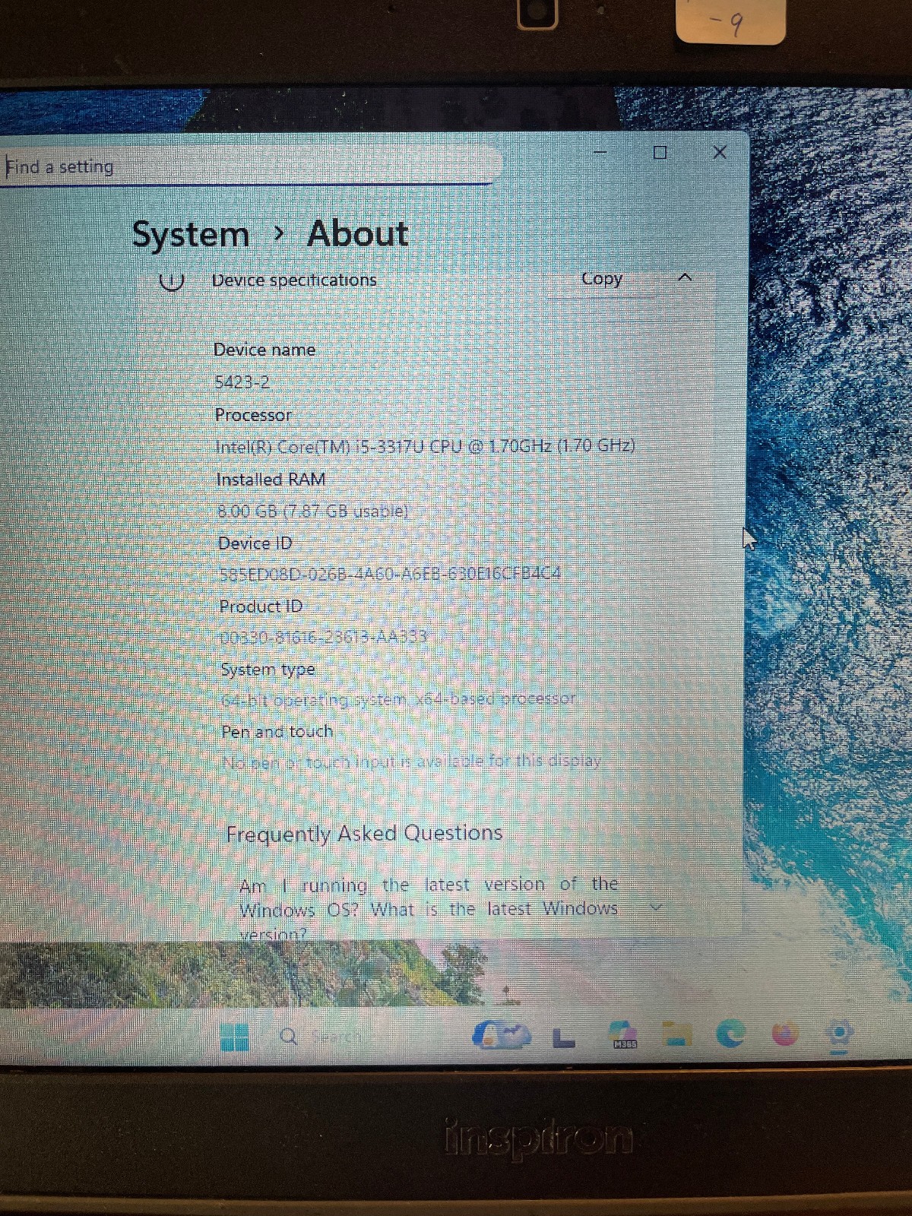Image resolution: width=912 pixels, height=1216 pixels.
Task: Minimize the Settings window
Action: pos(600,153)
